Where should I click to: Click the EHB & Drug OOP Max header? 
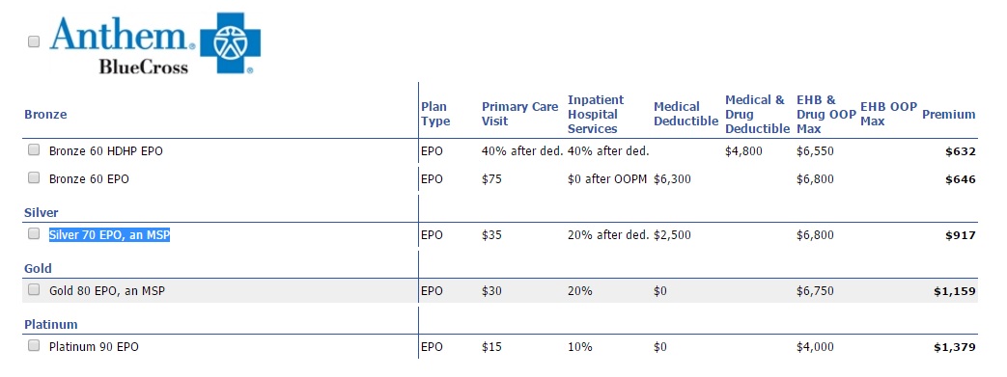click(825, 115)
